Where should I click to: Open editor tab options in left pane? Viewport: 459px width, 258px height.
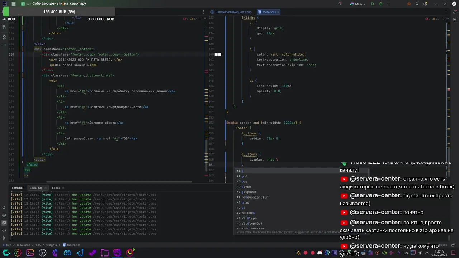[203, 12]
